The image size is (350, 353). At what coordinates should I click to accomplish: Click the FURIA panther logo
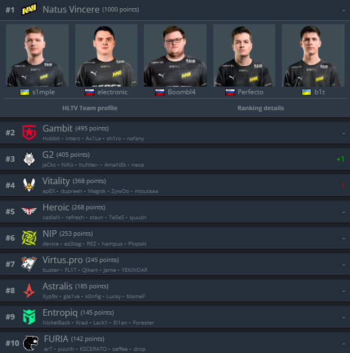(x=31, y=343)
